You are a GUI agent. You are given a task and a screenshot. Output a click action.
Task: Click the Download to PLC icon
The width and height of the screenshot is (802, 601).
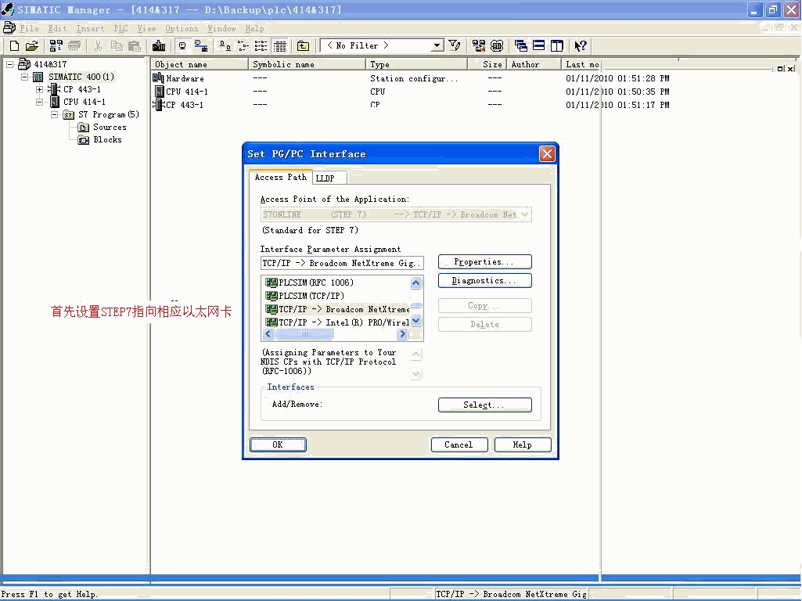(x=159, y=46)
